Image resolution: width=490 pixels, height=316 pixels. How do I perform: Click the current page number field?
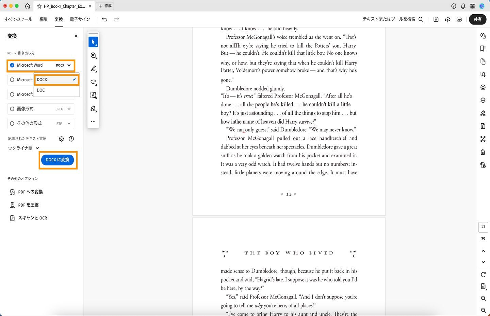click(x=483, y=227)
